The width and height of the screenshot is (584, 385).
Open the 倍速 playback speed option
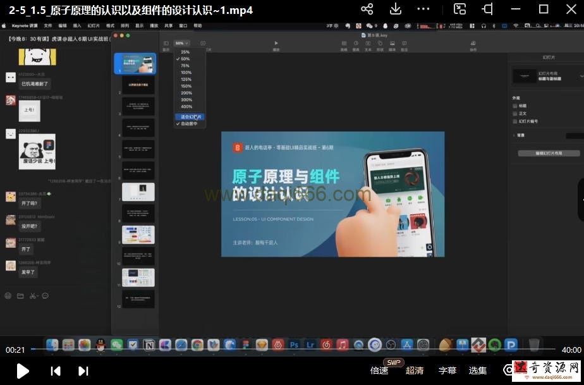click(379, 370)
